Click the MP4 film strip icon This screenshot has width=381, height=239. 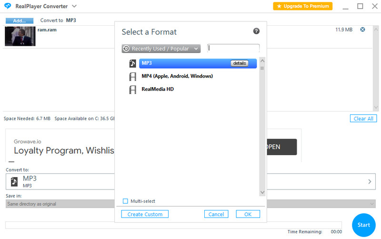tap(133, 76)
